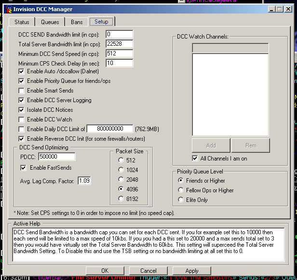
Task: Click in the Daily DCC Limit field
Action: click(110, 129)
